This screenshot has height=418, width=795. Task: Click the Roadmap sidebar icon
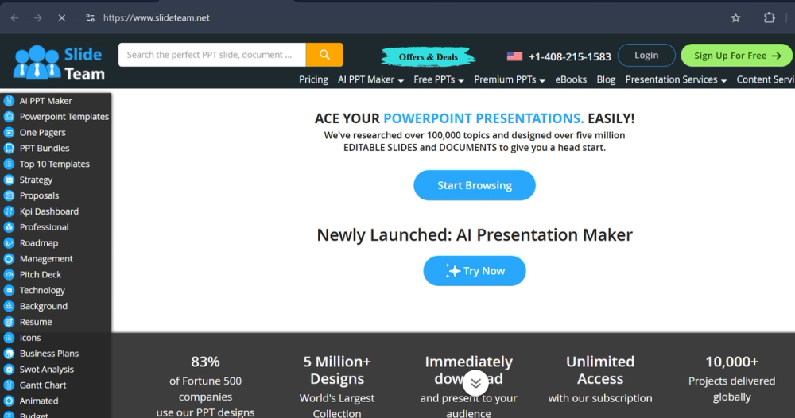coord(9,242)
